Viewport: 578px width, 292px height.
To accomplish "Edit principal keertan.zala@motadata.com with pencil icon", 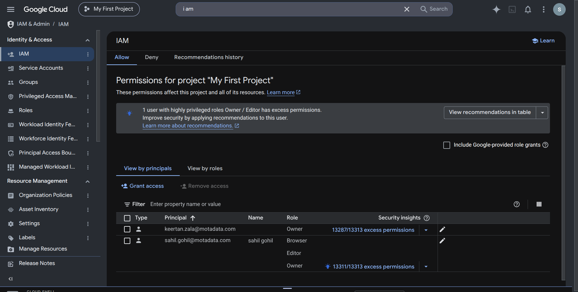I will pyautogui.click(x=442, y=230).
